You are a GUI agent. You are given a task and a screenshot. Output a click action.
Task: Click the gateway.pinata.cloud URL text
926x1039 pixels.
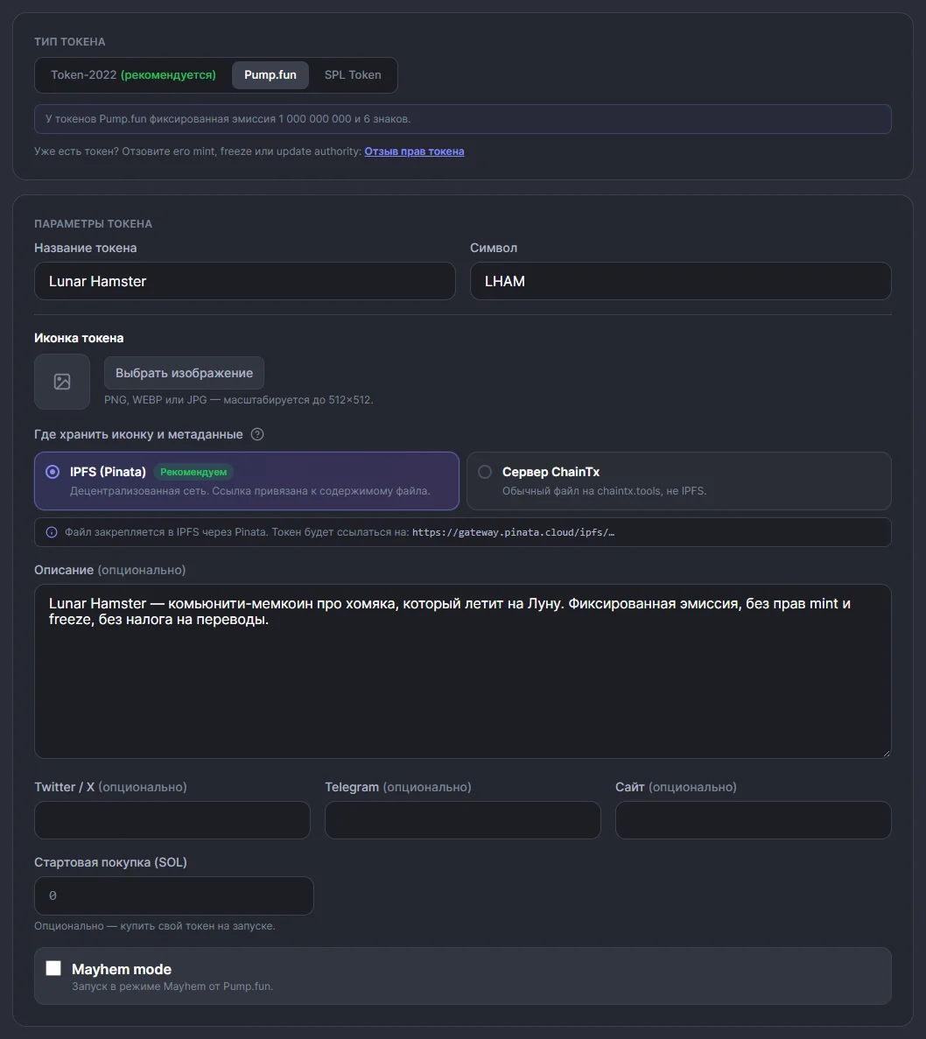click(514, 532)
